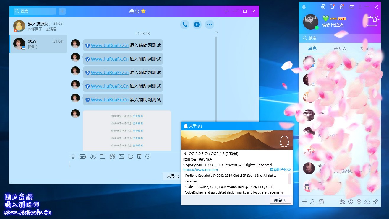Expand the 空间 tab dropdown arrow
The image size is (389, 219).
pyautogui.click(x=372, y=48)
